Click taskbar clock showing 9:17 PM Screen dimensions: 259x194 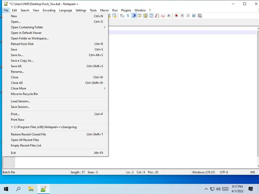click(x=237, y=189)
